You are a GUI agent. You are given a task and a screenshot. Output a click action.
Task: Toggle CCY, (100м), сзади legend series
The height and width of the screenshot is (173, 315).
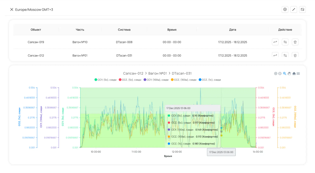click(x=156, y=80)
